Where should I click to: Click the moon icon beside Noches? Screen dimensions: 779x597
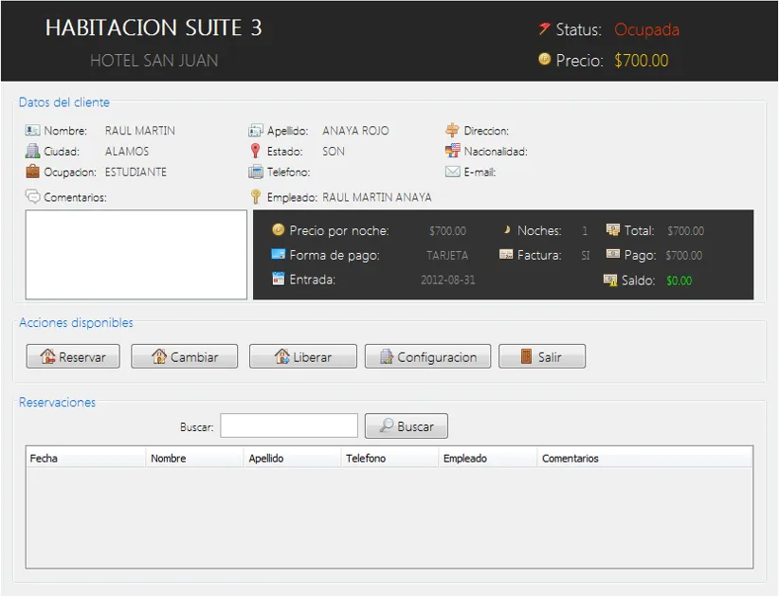pyautogui.click(x=506, y=229)
